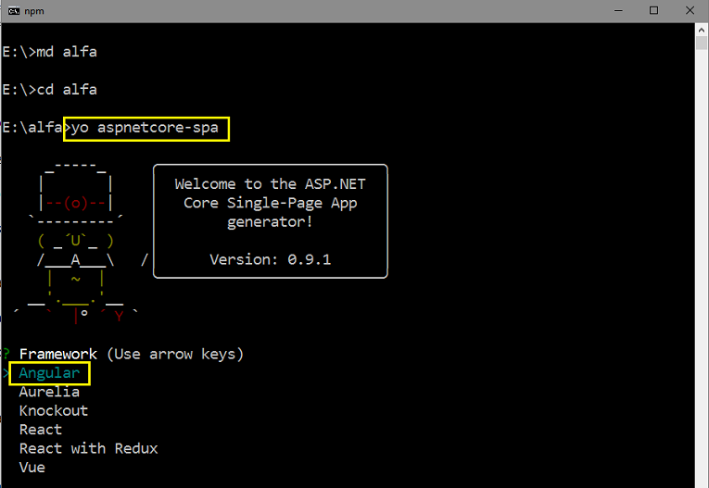This screenshot has width=709, height=488.
Task: Choose the React framework option
Action: tap(40, 430)
